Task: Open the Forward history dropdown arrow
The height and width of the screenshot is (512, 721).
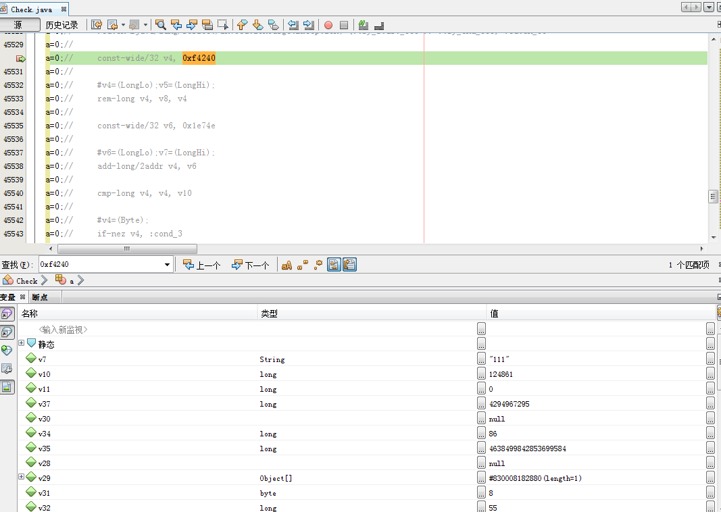Action: [x=145, y=25]
